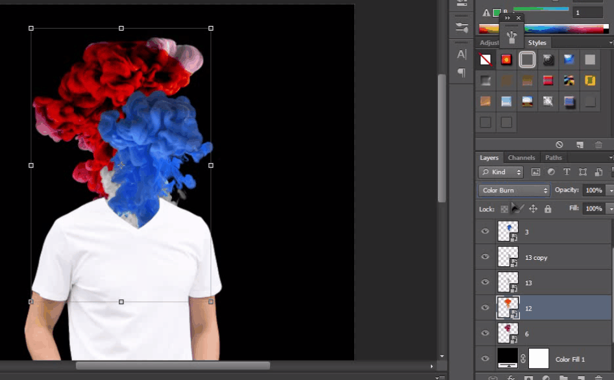Screen dimensions: 614x380
Task: Apply the No Style default swatch
Action: [x=485, y=60]
